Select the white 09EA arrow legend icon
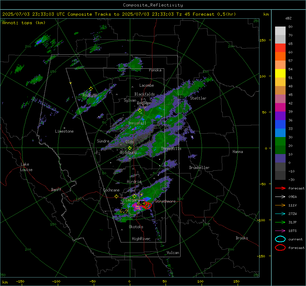The width and height of the screenshot is (306, 286). (280, 197)
